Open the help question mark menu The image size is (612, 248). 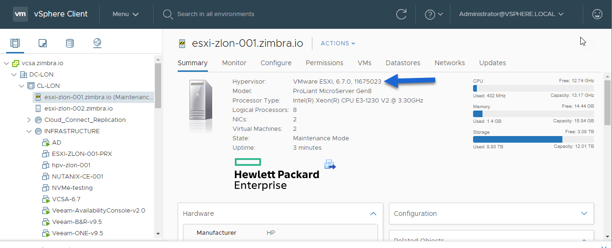(x=434, y=14)
